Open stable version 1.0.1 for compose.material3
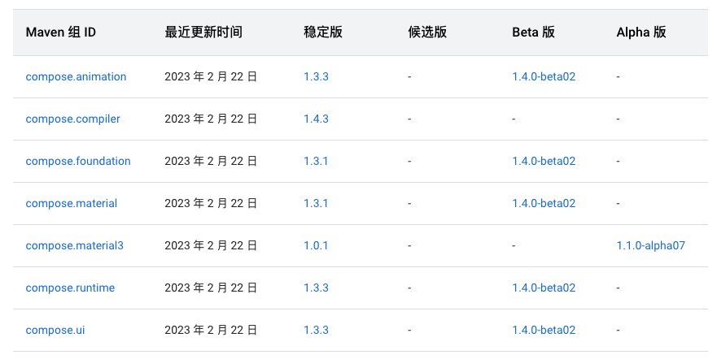Image resolution: width=717 pixels, height=359 pixels. pyautogui.click(x=316, y=245)
